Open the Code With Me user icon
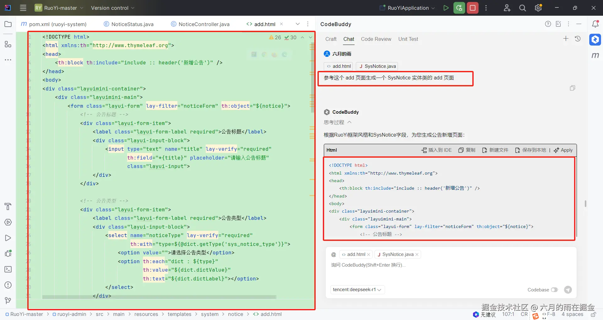The height and width of the screenshot is (320, 603). click(x=507, y=8)
